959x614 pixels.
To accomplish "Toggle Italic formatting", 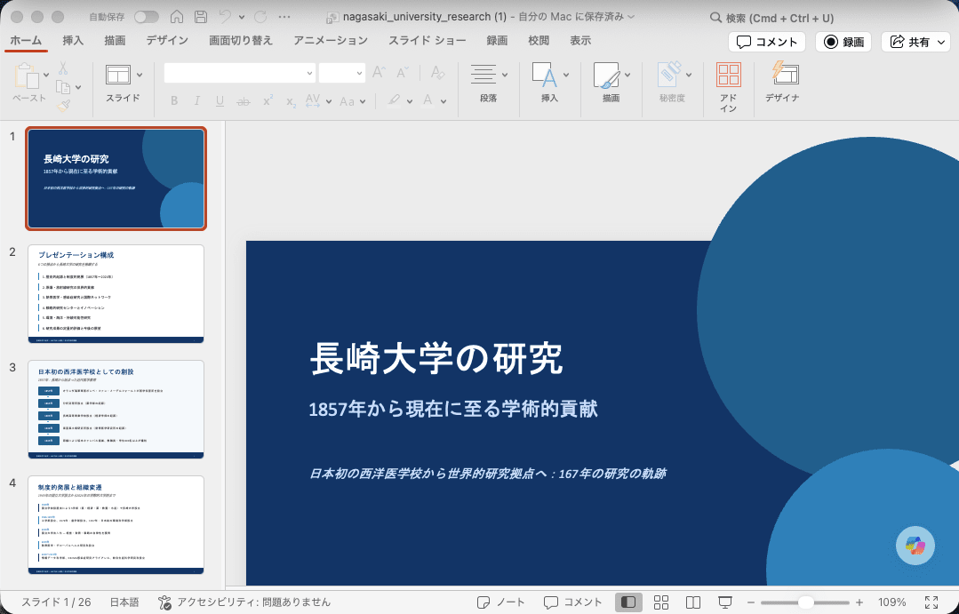I will click(197, 101).
